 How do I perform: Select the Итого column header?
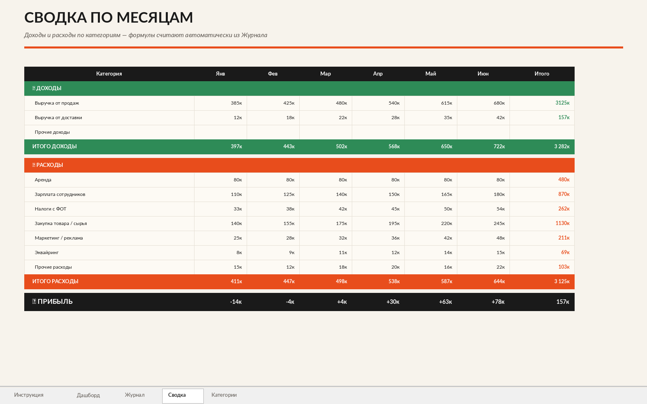pyautogui.click(x=542, y=74)
